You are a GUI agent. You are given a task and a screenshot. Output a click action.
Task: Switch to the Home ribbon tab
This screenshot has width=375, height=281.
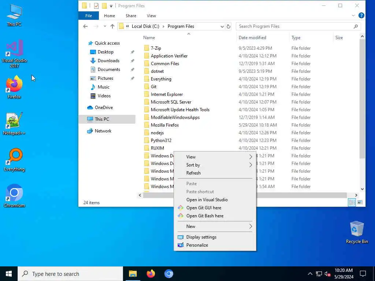[x=109, y=15]
